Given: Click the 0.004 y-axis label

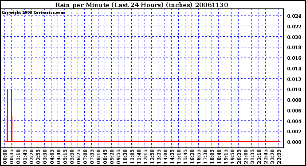Looking at the screenshot, I should click(294, 121).
